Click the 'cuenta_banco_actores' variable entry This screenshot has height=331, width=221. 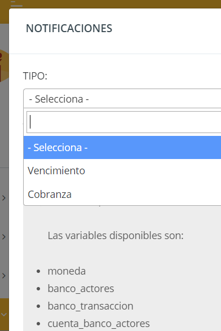99,324
